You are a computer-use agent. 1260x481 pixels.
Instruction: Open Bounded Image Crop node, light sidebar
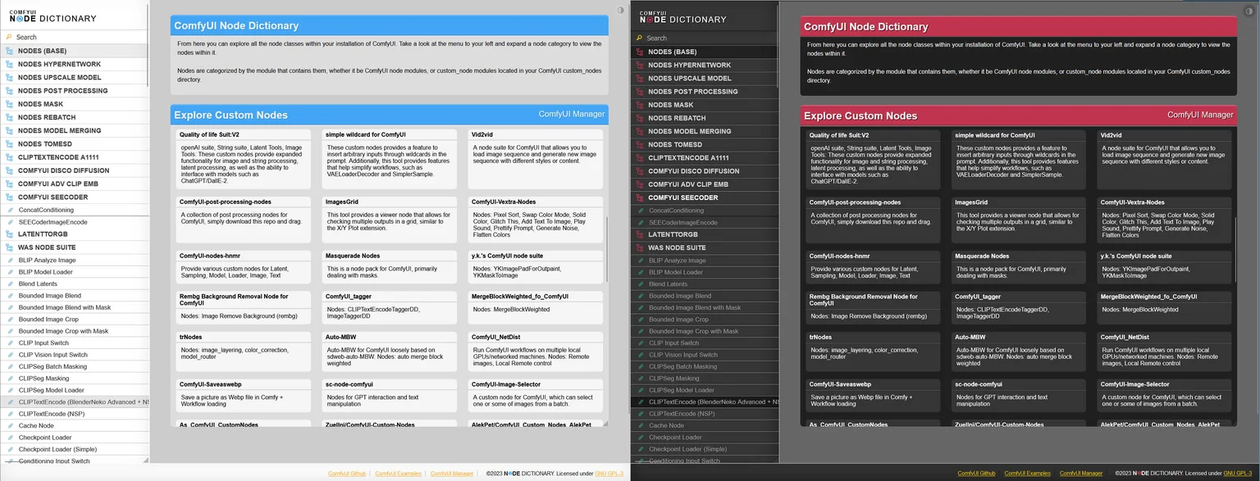click(x=75, y=320)
